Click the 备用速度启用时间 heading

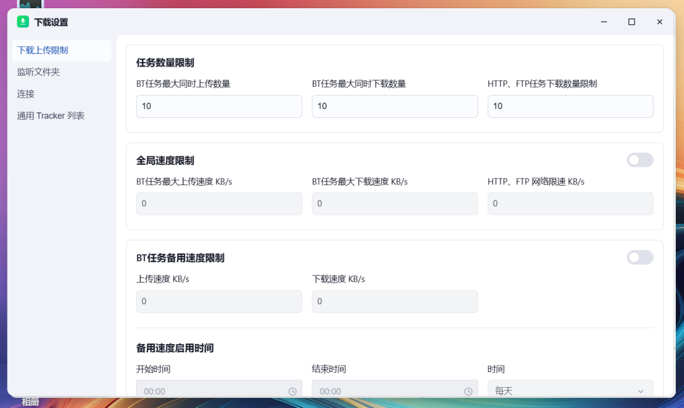coord(175,348)
